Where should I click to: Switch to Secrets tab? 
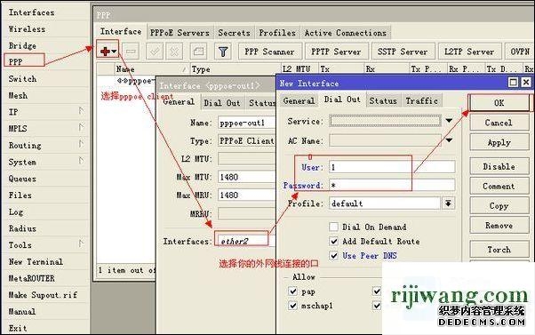(x=234, y=33)
